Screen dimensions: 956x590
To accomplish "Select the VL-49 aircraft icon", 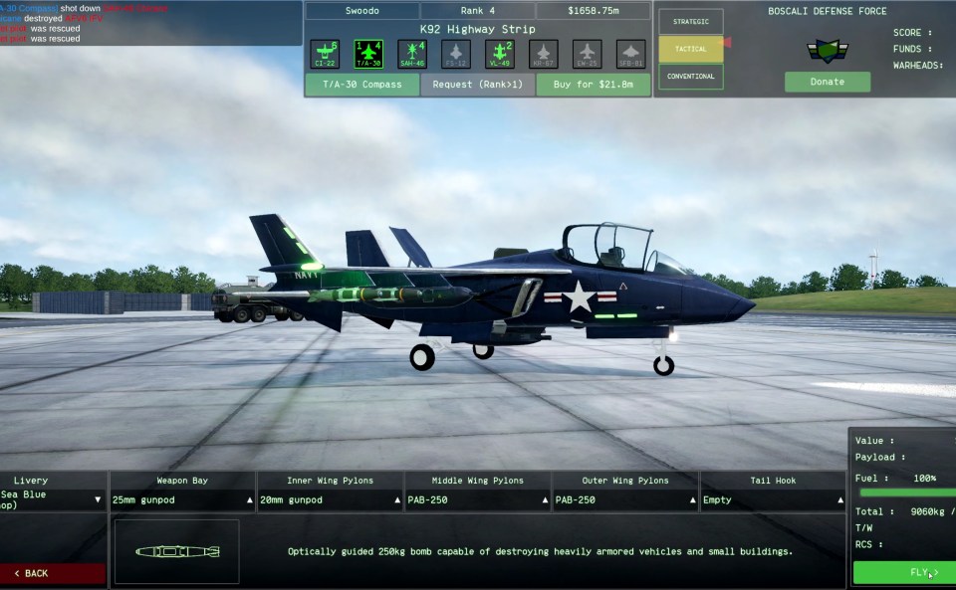I will [x=500, y=54].
